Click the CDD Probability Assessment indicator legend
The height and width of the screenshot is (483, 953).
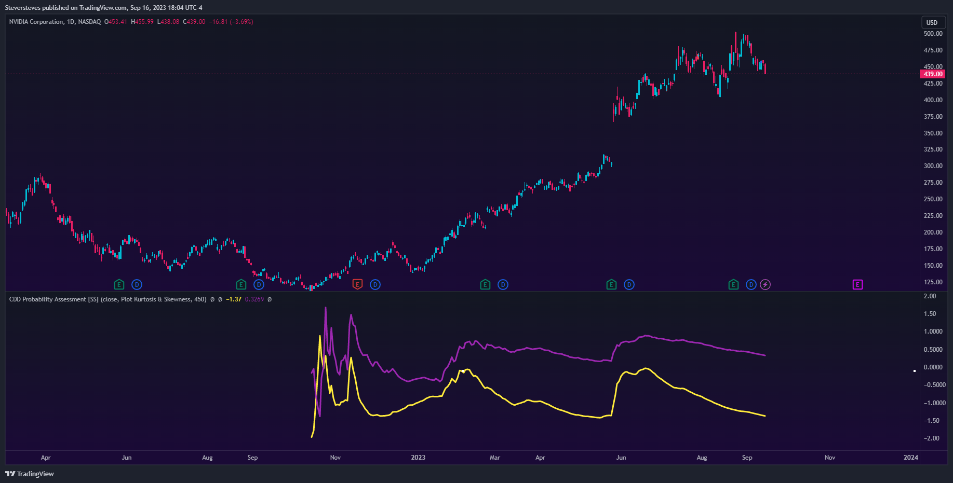point(108,299)
